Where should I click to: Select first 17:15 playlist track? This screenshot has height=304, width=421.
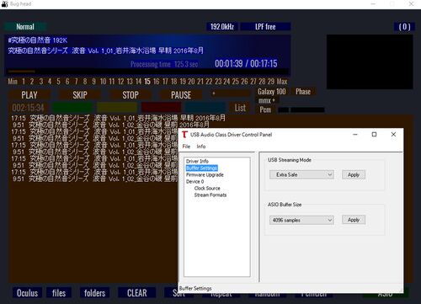pos(118,118)
